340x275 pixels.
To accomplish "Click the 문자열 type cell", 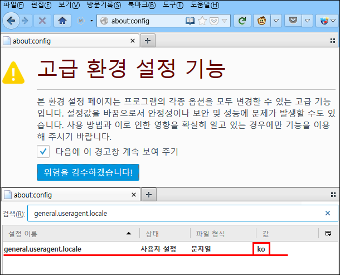I will [x=201, y=249].
